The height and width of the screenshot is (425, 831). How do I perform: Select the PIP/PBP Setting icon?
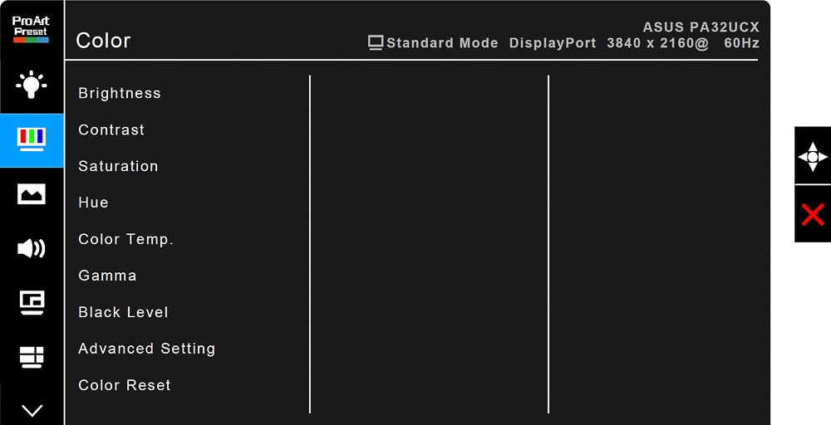point(32,303)
